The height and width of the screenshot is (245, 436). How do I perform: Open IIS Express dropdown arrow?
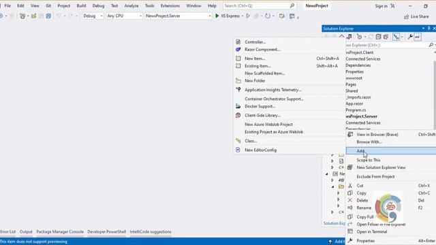click(x=243, y=16)
